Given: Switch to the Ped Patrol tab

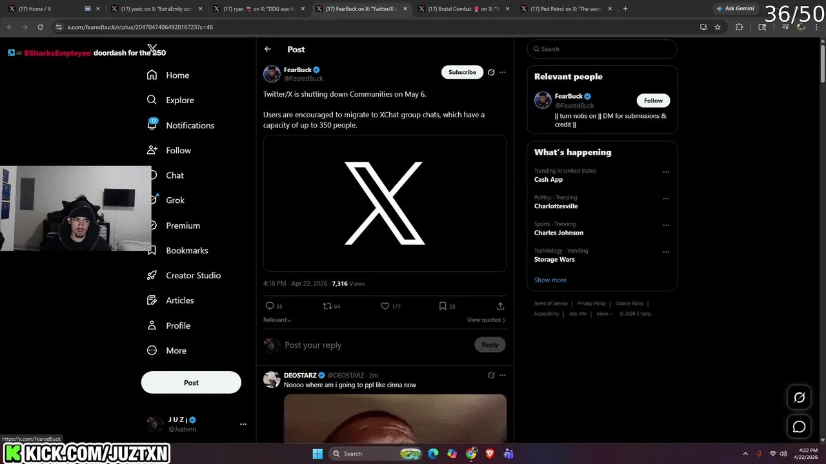Looking at the screenshot, I should tap(567, 9).
